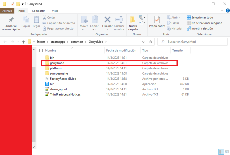Click the navigation pane scroll down arrow
Image resolution: width=230 pixels, height=155 pixels.
click(34, 147)
